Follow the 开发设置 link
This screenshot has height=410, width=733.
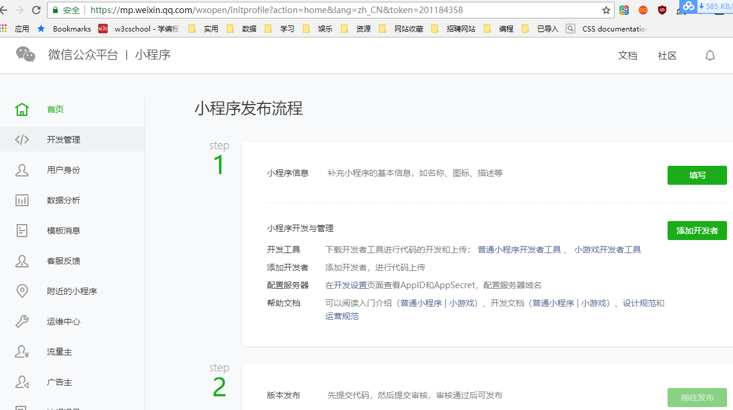tap(350, 285)
